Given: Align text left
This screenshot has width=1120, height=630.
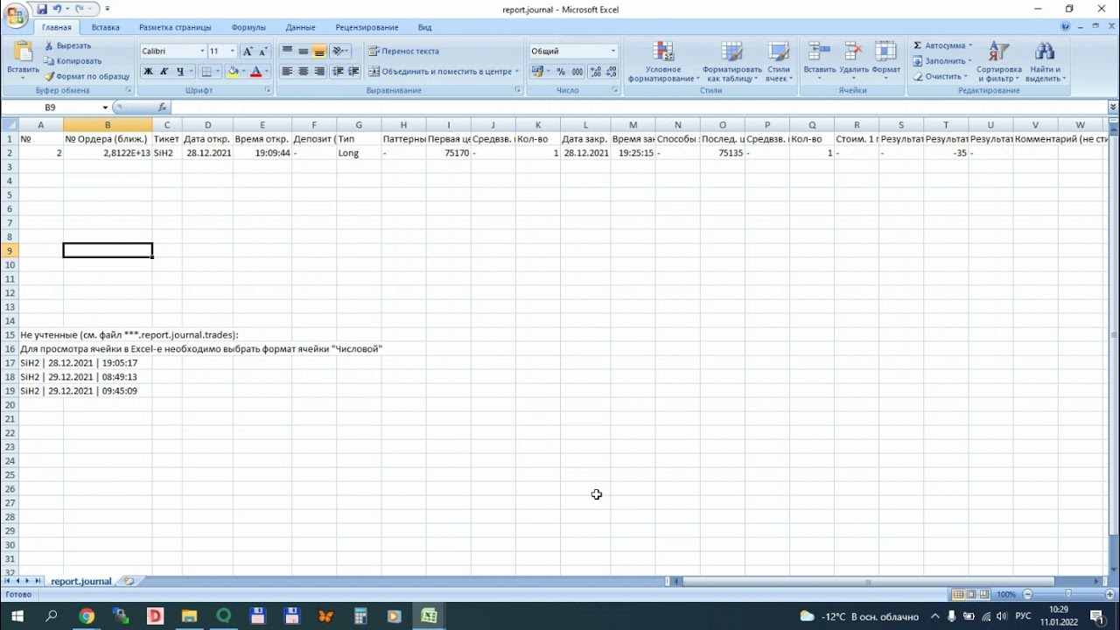Looking at the screenshot, I should [x=287, y=72].
